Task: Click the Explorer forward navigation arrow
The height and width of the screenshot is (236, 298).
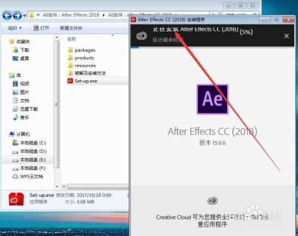Action: 17,15
